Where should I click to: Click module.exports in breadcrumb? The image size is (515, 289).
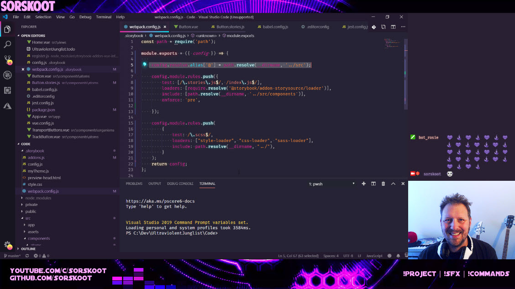(240, 36)
